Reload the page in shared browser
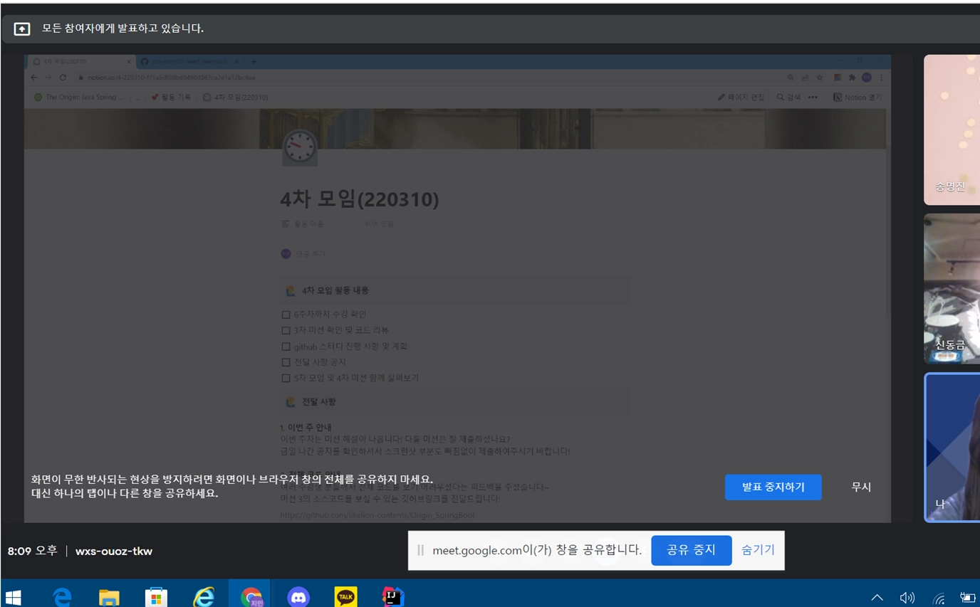 (x=63, y=78)
